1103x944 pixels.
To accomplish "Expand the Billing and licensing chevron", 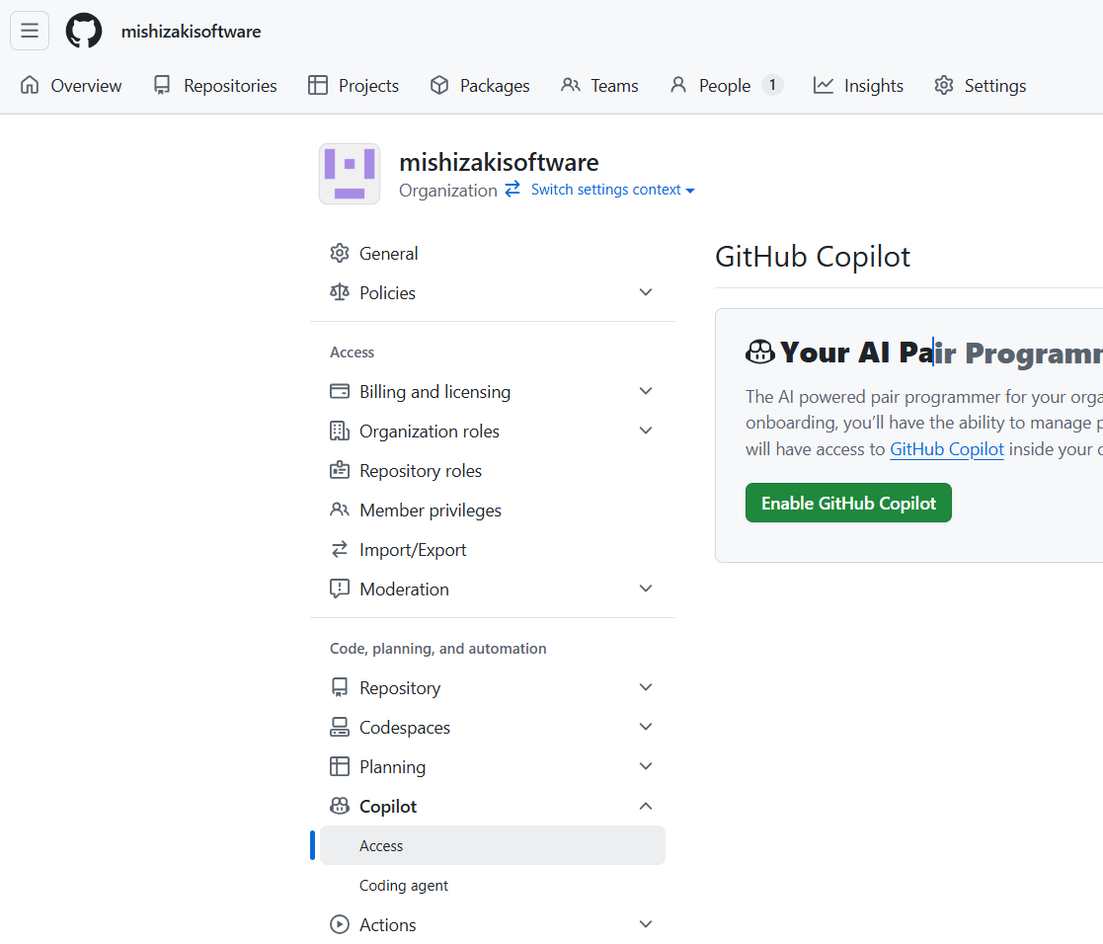I will click(646, 391).
